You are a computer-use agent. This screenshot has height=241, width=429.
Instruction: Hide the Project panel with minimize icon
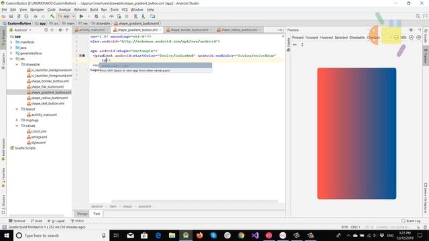[x=68, y=29]
